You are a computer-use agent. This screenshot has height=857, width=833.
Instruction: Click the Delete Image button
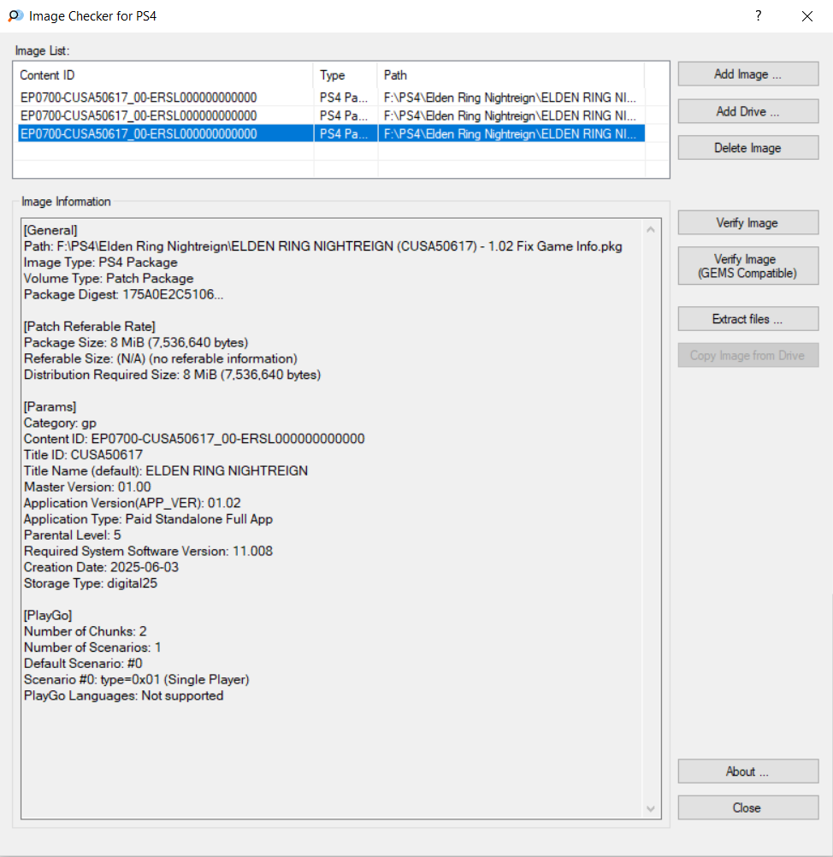[748, 148]
